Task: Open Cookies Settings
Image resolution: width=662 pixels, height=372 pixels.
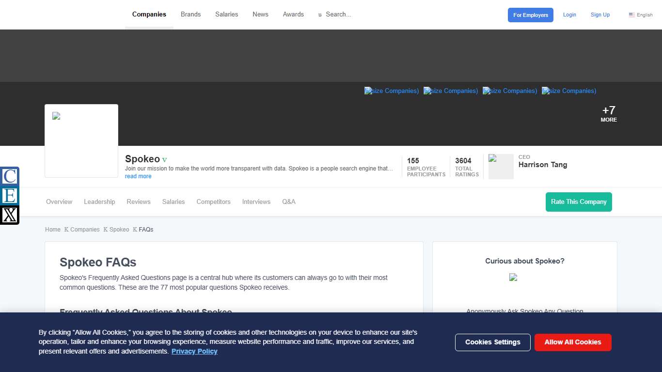Action: pyautogui.click(x=492, y=342)
